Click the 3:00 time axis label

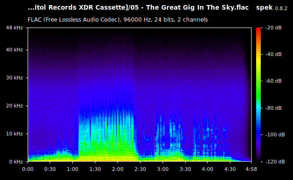tap(163, 169)
